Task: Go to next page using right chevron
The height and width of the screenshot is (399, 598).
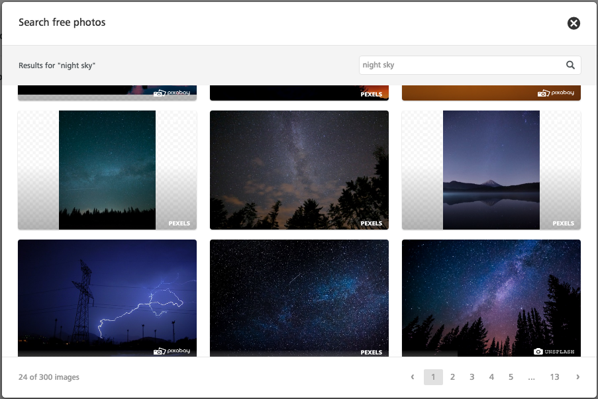Action: pos(577,377)
